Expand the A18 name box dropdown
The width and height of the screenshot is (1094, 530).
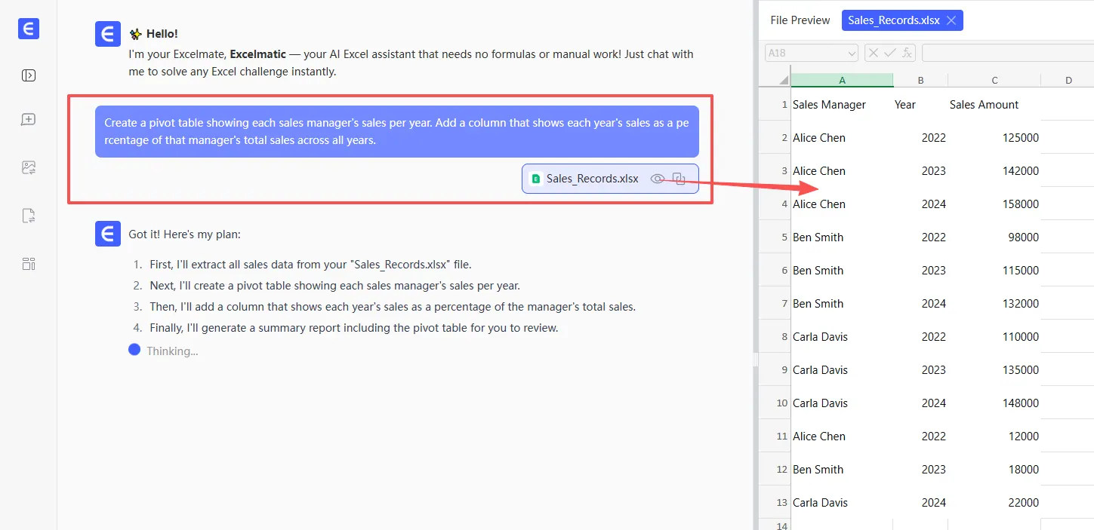tap(852, 53)
